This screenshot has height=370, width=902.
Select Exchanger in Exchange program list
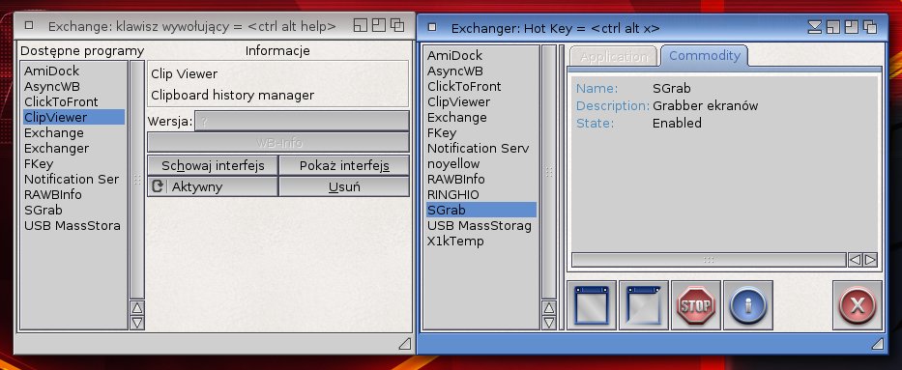tap(73, 148)
